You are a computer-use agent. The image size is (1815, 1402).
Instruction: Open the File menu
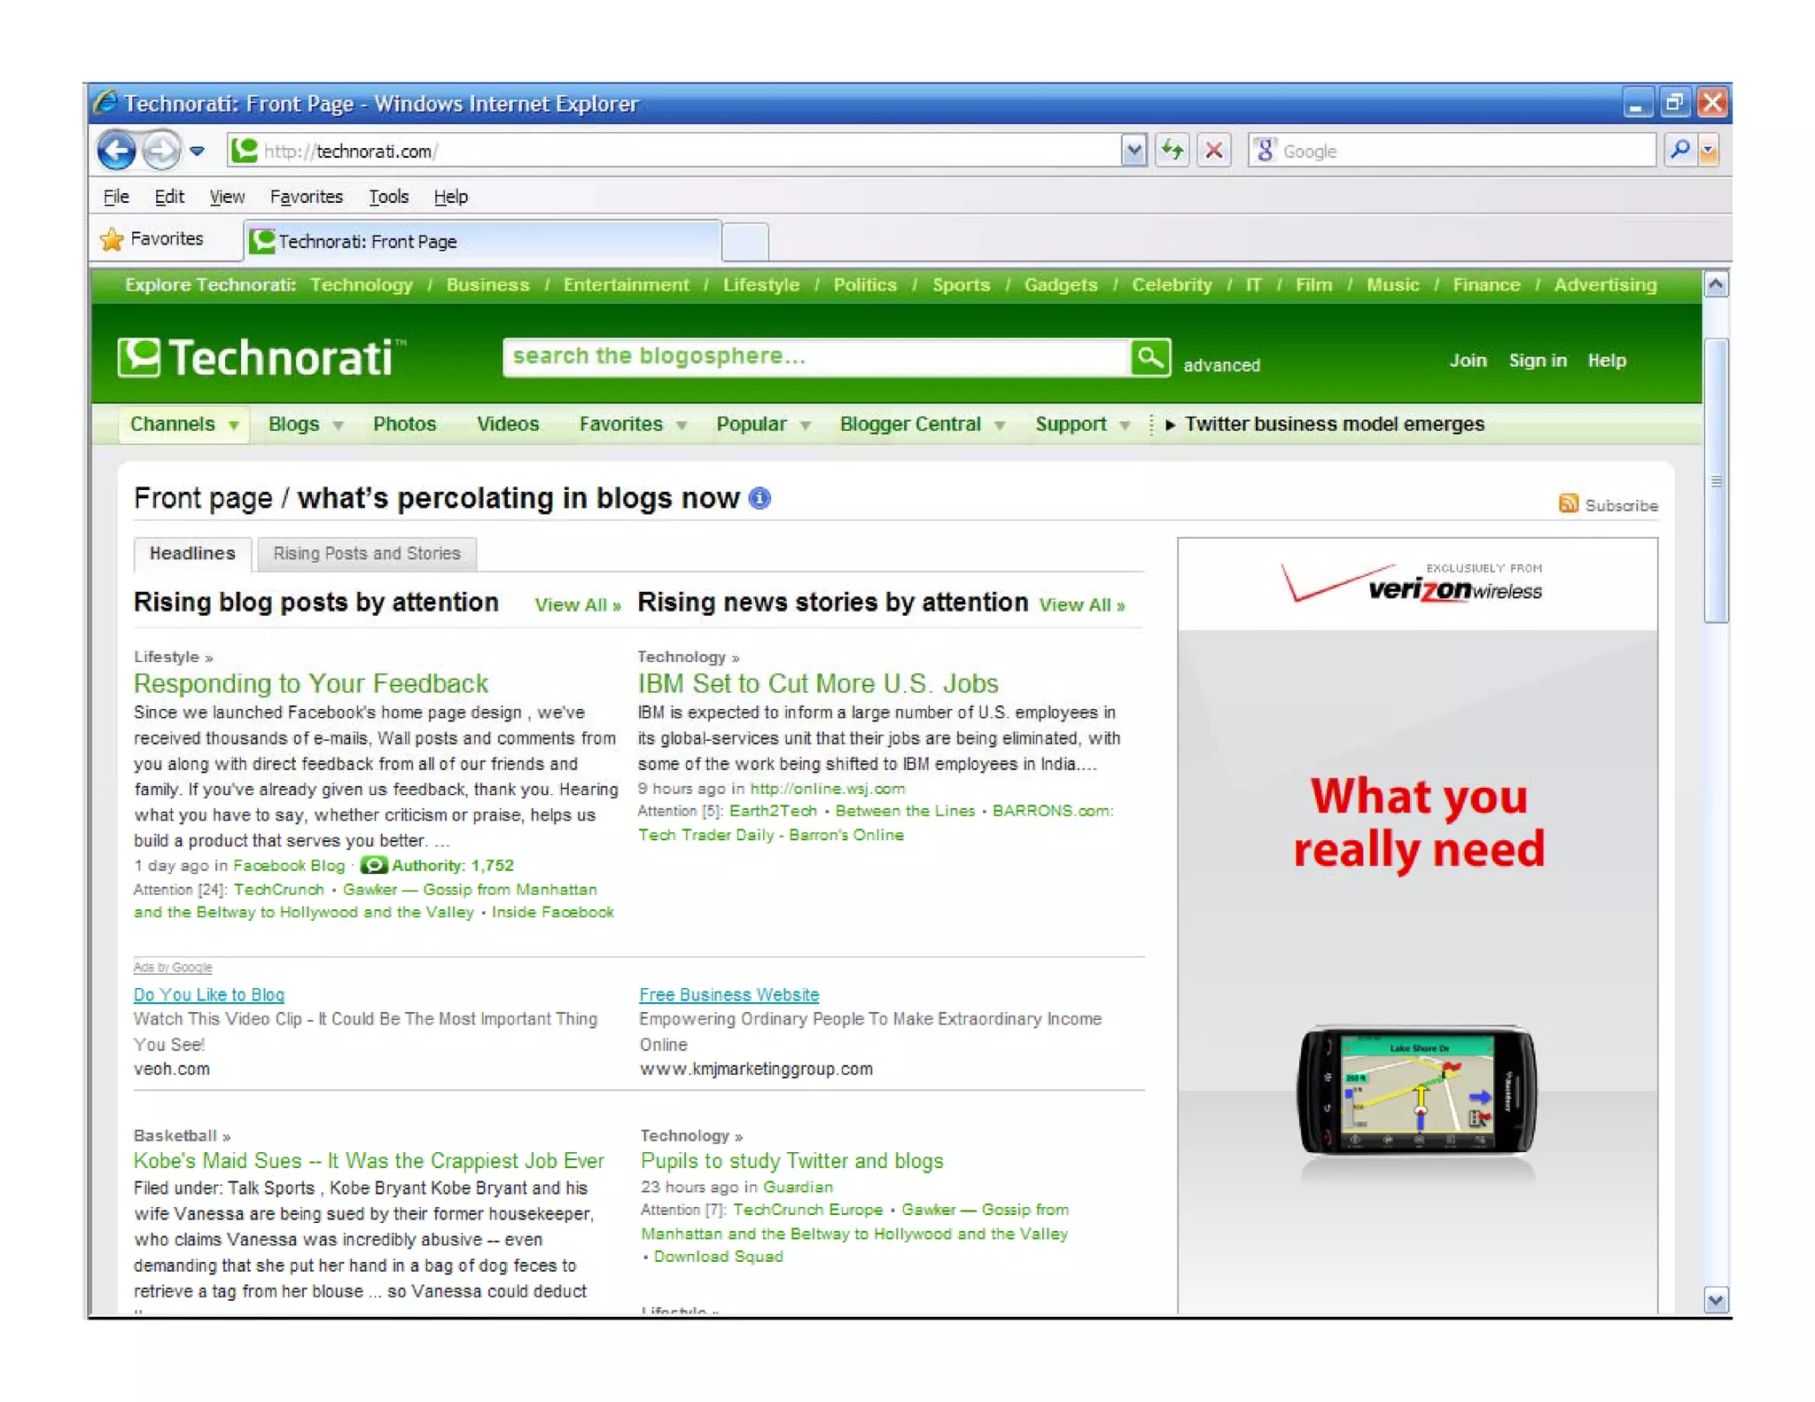point(116,197)
